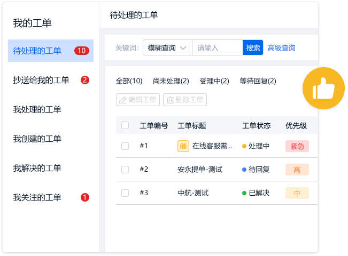
Task: Open the 高级查询 link
Action: click(x=281, y=48)
